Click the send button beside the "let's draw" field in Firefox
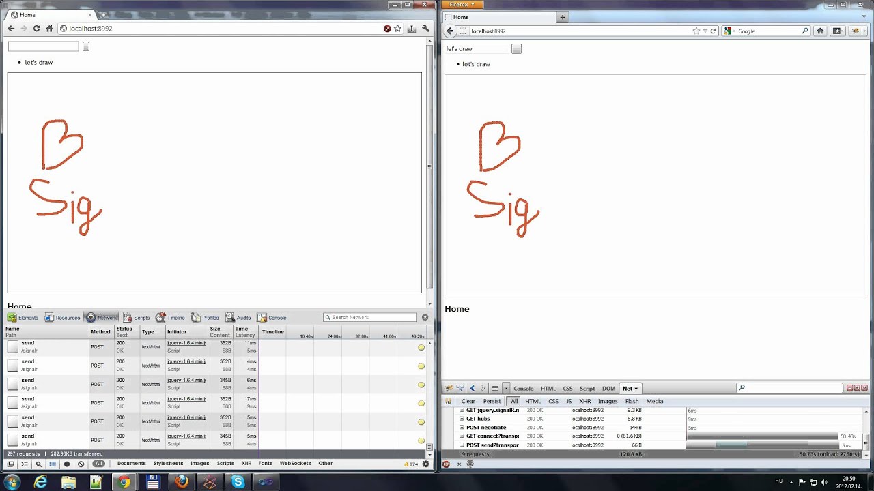Image resolution: width=874 pixels, height=491 pixels. pos(516,49)
